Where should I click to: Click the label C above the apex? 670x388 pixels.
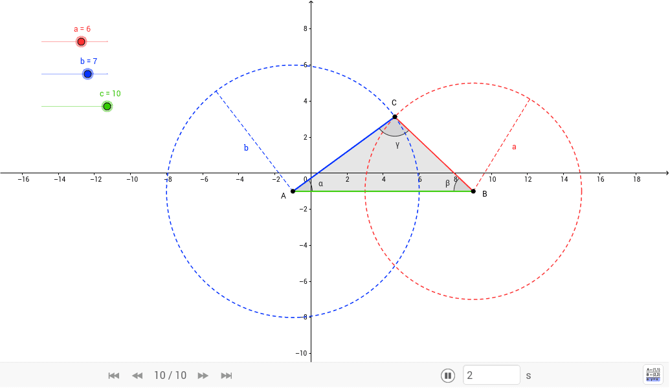(394, 102)
